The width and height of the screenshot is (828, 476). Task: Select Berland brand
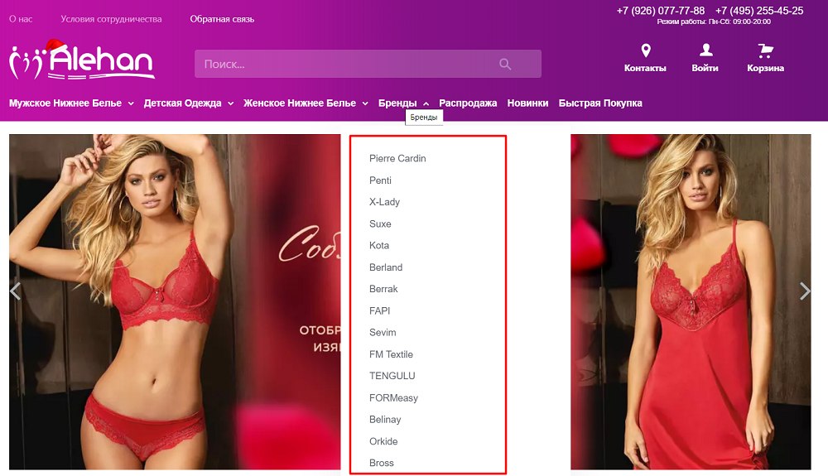pos(386,267)
